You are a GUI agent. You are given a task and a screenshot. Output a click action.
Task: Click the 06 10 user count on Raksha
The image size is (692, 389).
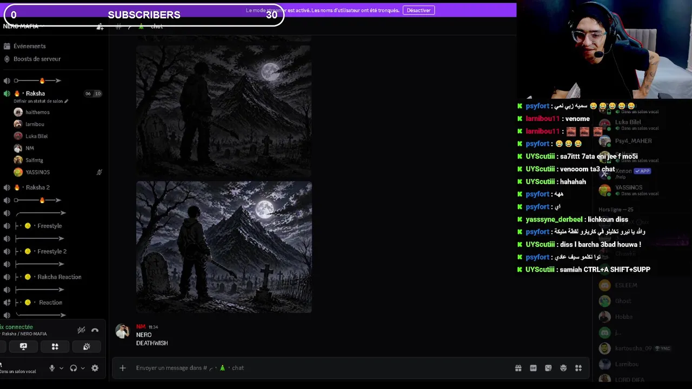pyautogui.click(x=93, y=93)
